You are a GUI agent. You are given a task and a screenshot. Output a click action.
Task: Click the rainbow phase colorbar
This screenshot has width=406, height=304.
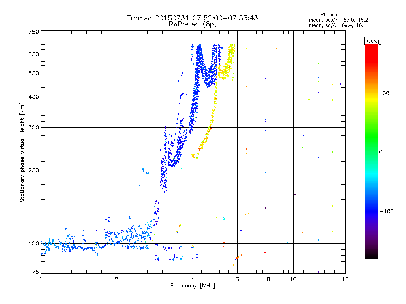(371, 151)
